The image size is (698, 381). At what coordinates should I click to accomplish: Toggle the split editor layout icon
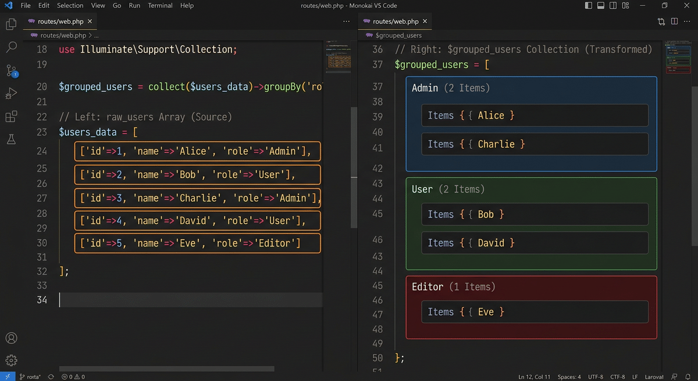pyautogui.click(x=675, y=21)
